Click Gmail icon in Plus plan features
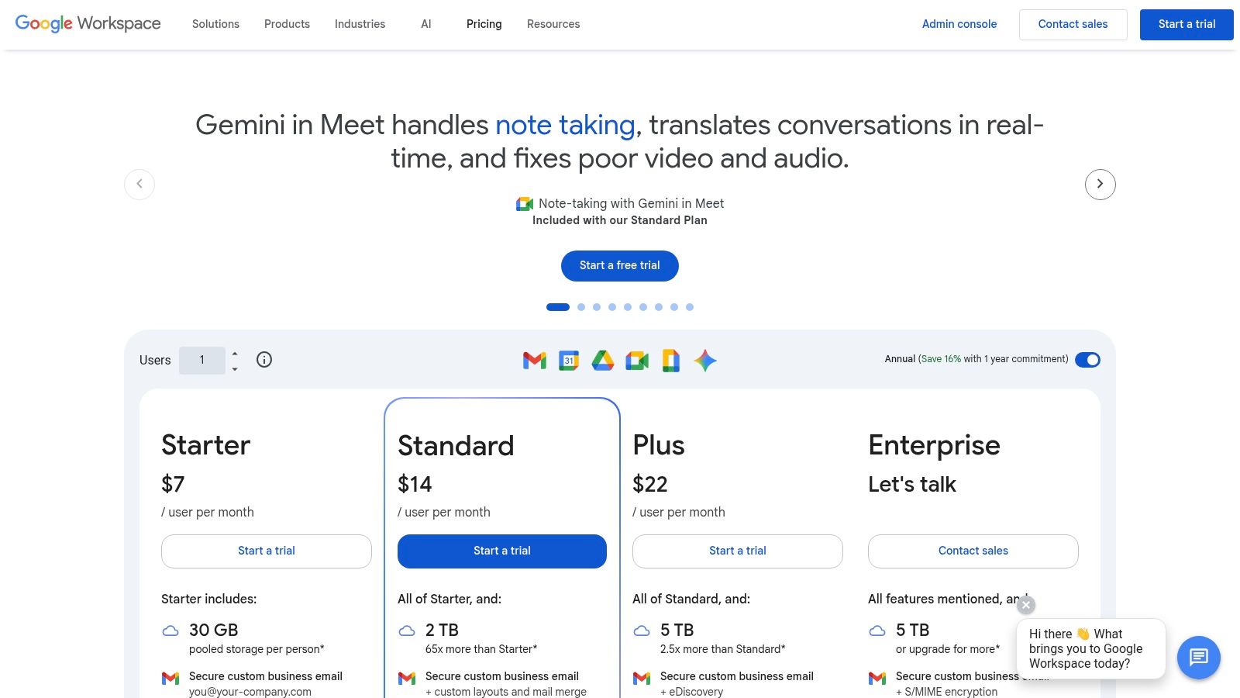The image size is (1240, 698). click(x=642, y=678)
